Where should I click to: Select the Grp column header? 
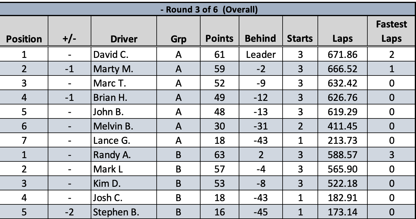(x=178, y=38)
